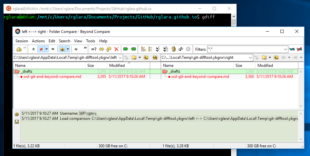Viewport: 310px width, 156px height.
Task: Expand the left folder path dropdown
Action: [121, 57]
